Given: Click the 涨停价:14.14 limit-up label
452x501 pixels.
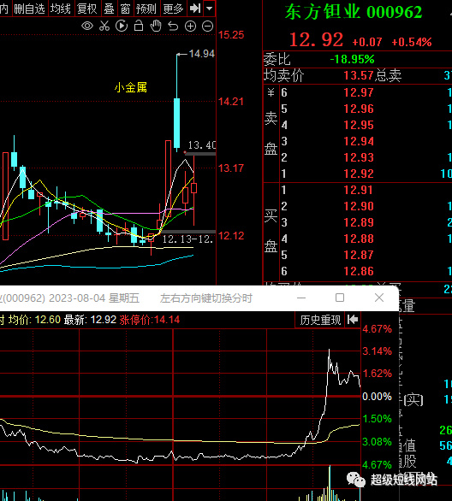Looking at the screenshot, I should [150, 320].
